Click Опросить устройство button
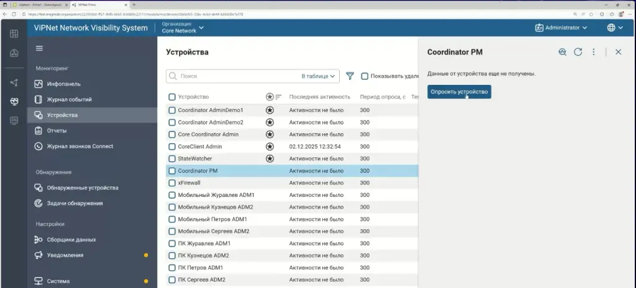 (459, 92)
